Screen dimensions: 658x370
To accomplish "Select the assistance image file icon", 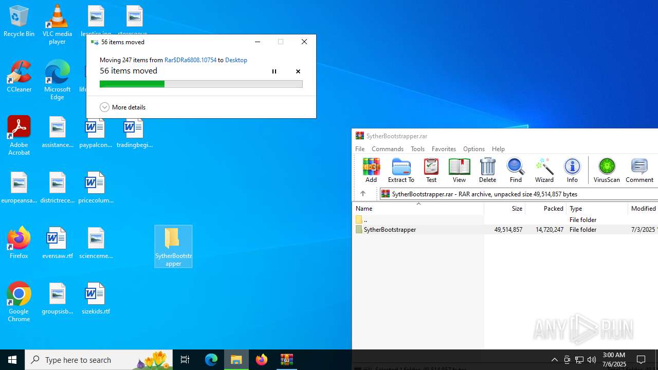I will point(58,132).
